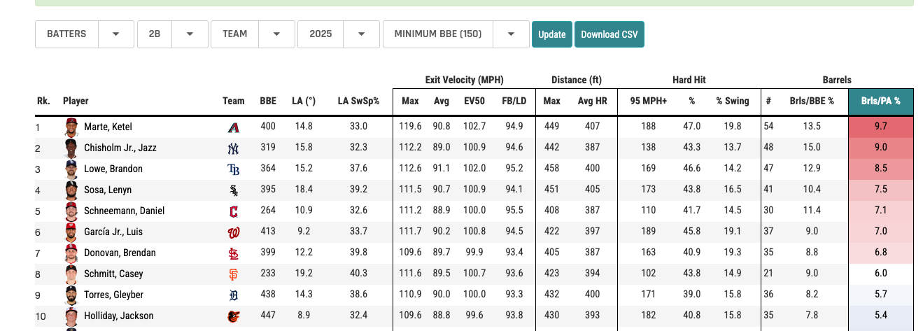Open the BATTERS player type dropdown
This screenshot has height=331, width=923.
[84, 34]
